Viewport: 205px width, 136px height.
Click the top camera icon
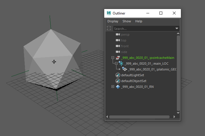(x=118, y=40)
